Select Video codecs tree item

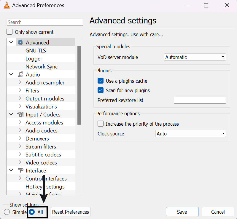pyautogui.click(x=41, y=163)
